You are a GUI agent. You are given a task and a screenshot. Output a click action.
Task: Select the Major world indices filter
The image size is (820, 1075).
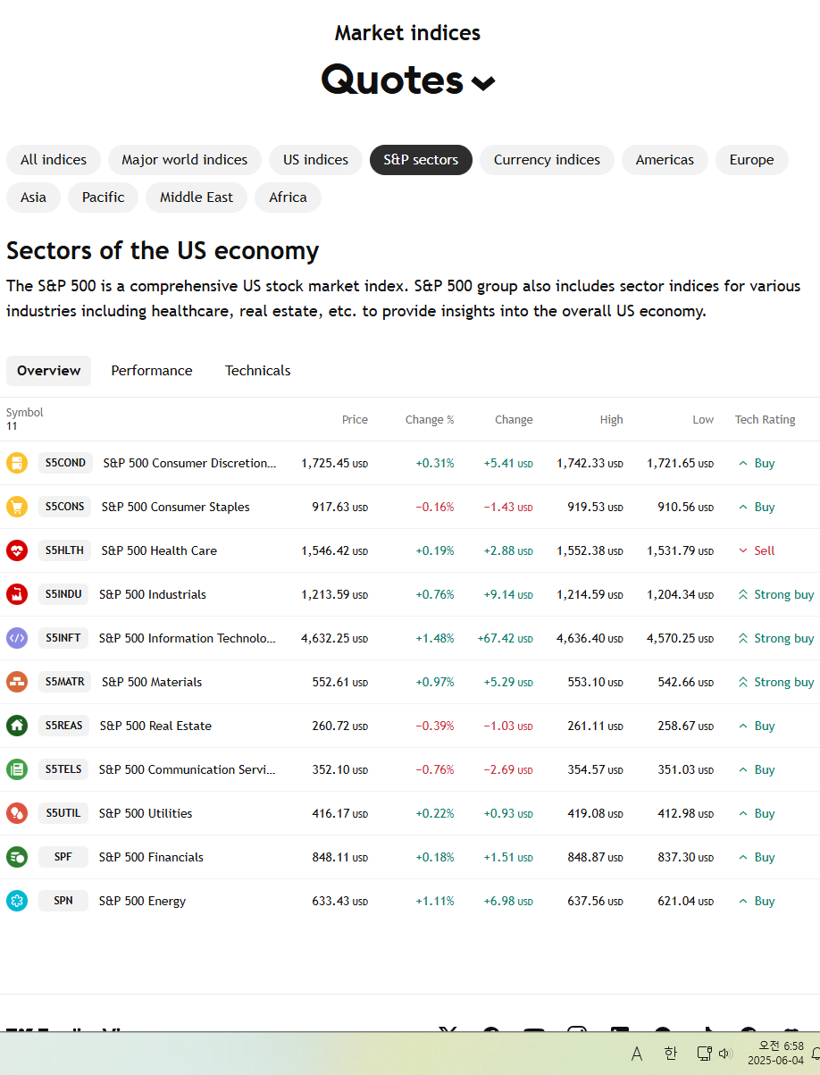(185, 160)
